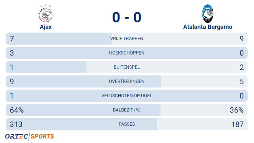
Task: Select Atalanta's 187 passes value
Action: coord(237,124)
